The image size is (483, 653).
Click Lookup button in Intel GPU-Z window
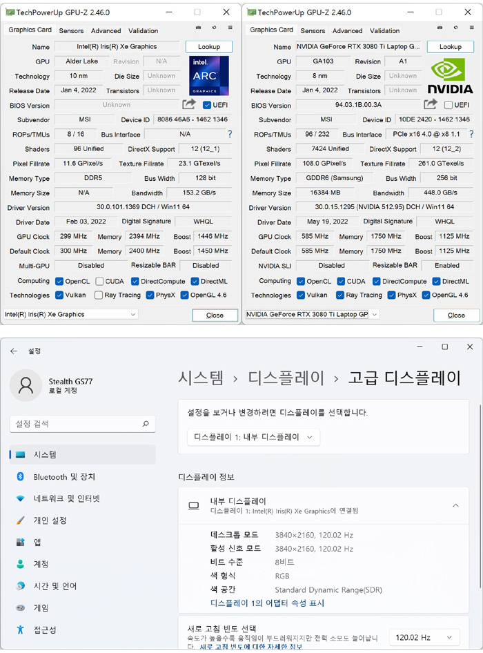click(x=209, y=47)
